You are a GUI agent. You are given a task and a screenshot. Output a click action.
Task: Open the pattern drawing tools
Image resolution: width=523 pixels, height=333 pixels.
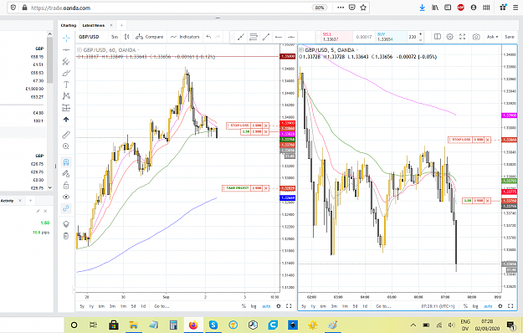click(x=66, y=96)
